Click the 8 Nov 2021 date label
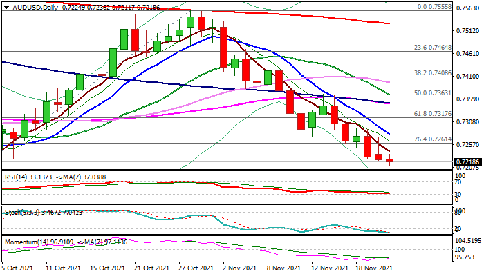484x276 pixels. 283,268
